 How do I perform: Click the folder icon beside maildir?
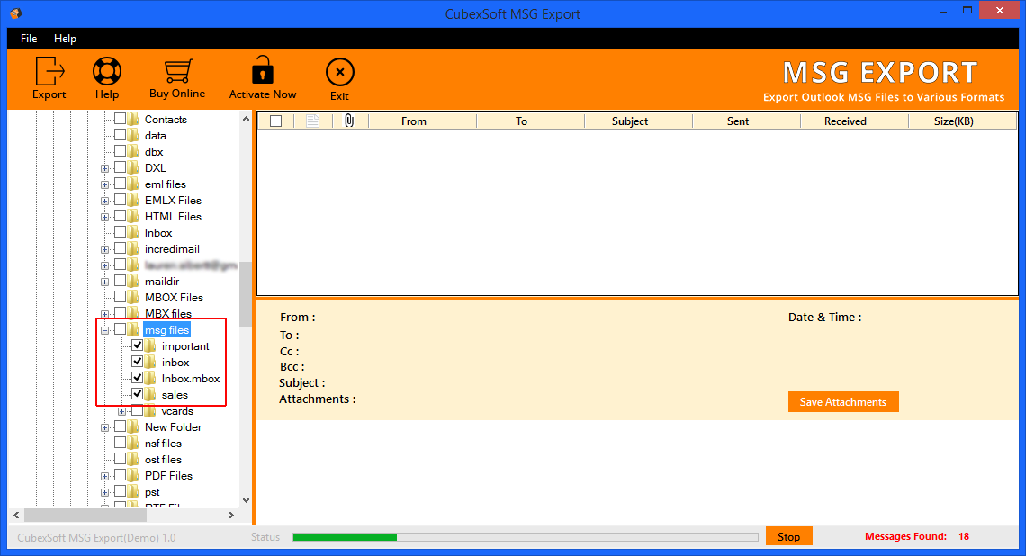pos(133,282)
